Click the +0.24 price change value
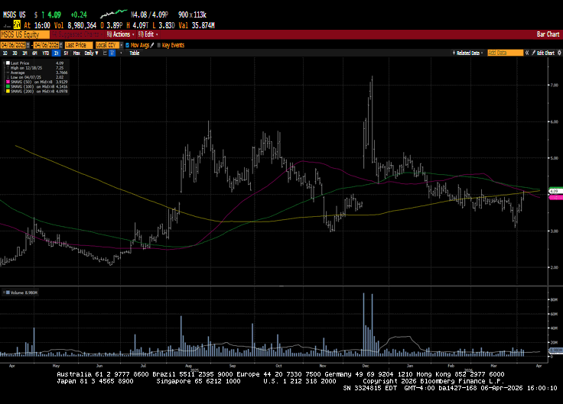 coord(79,15)
